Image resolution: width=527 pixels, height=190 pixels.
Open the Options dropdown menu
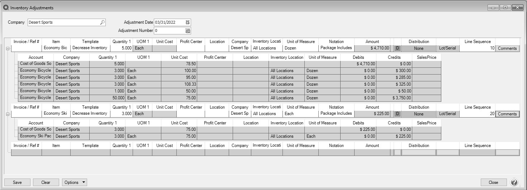pyautogui.click(x=74, y=182)
